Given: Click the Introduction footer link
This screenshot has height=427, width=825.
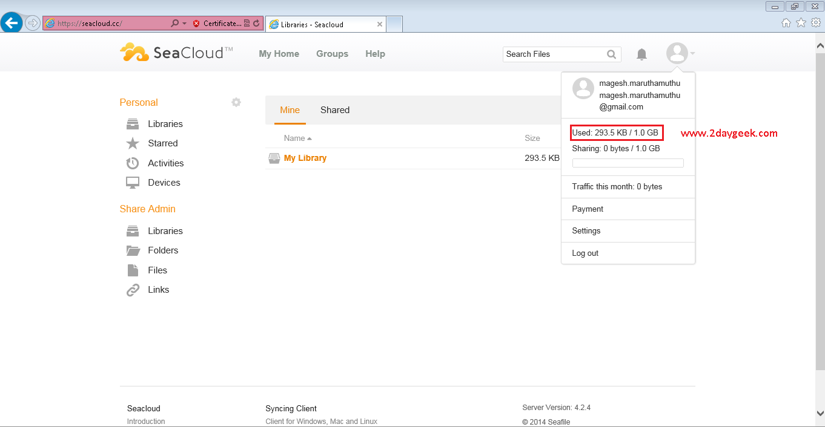Looking at the screenshot, I should 146,422.
